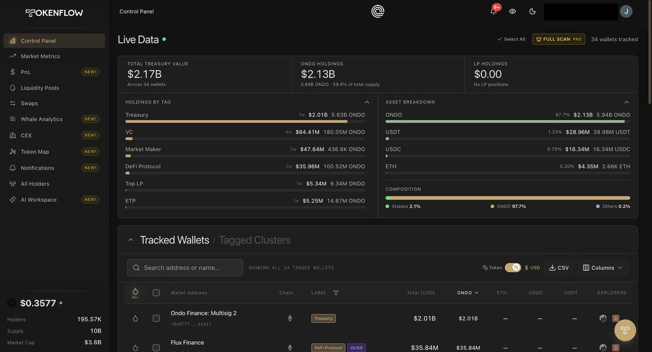This screenshot has height=352, width=652.
Task: Collapse the Asset Breakdown panel
Action: click(626, 102)
